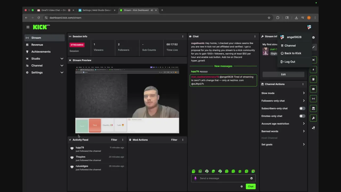Click the stream category thumbnail image

tap(265, 51)
